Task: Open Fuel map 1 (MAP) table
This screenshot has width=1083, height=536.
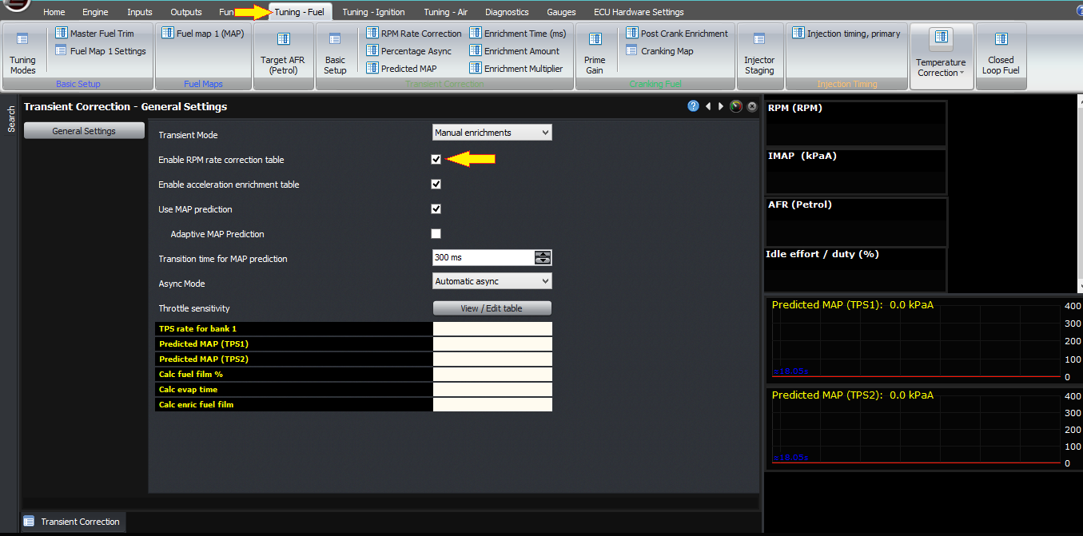Action: coord(202,34)
